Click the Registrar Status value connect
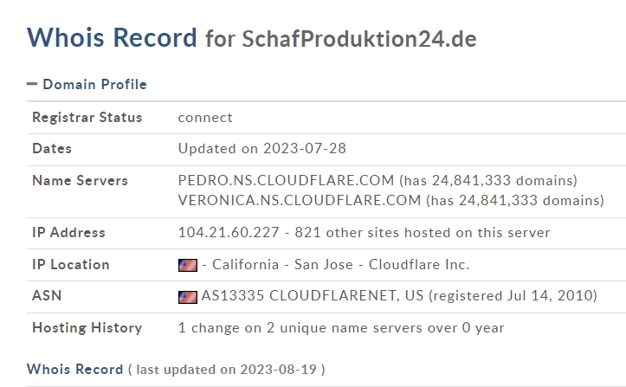 click(205, 118)
